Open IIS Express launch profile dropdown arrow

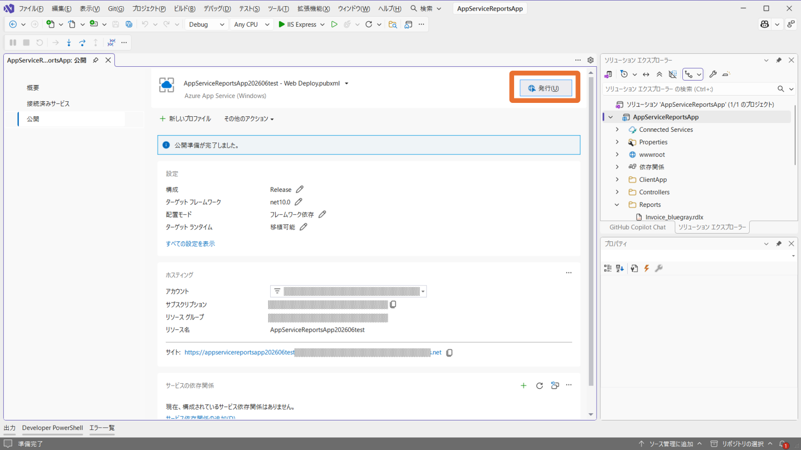click(x=323, y=24)
